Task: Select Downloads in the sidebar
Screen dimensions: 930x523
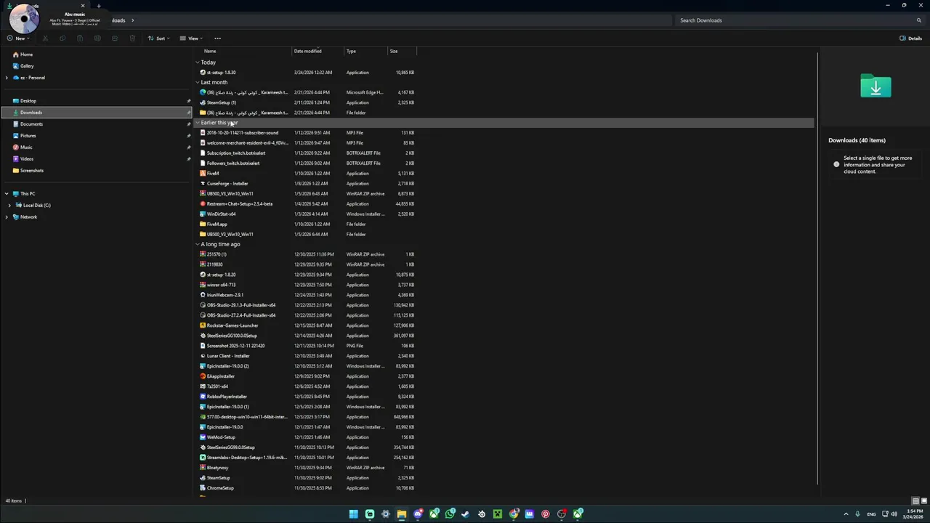Action: point(97,113)
